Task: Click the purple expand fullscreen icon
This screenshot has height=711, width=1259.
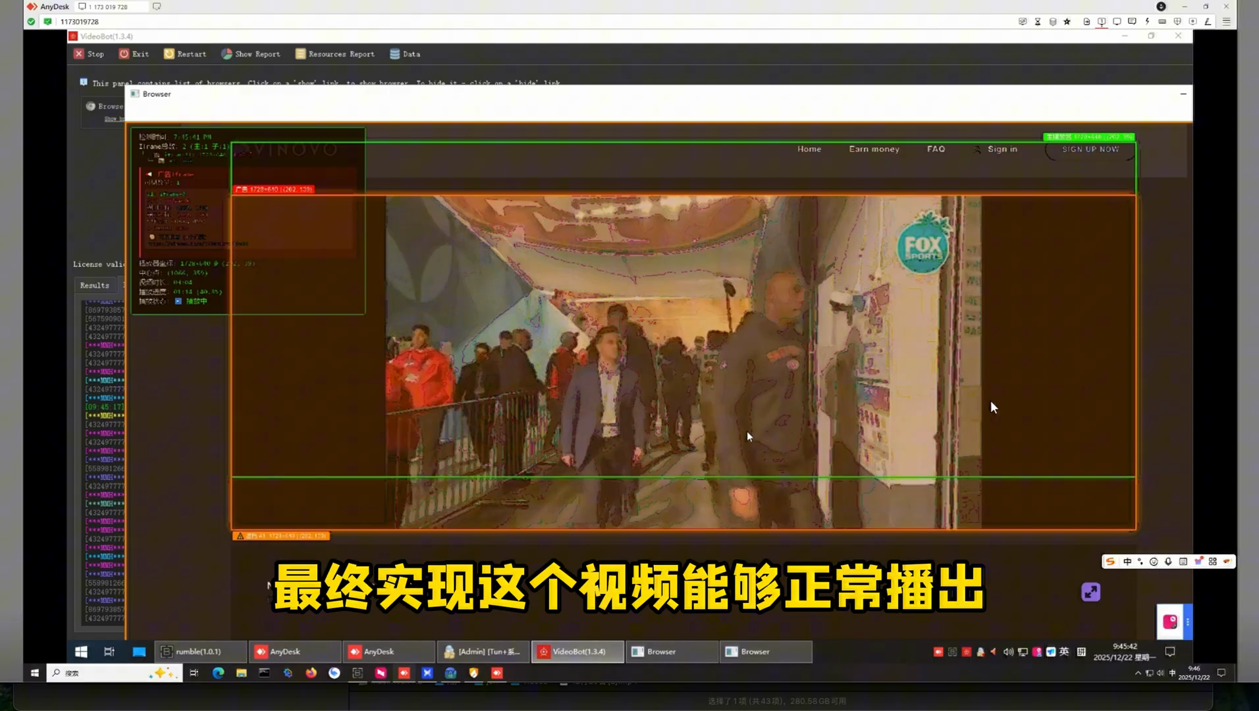Action: pos(1090,592)
